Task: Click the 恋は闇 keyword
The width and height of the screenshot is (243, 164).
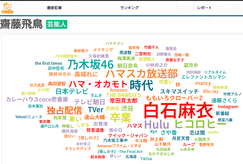Action: click(x=197, y=133)
